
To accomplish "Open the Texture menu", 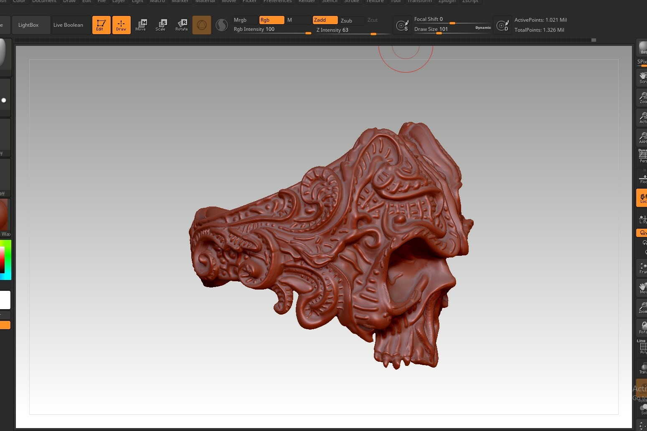I will [375, 2].
